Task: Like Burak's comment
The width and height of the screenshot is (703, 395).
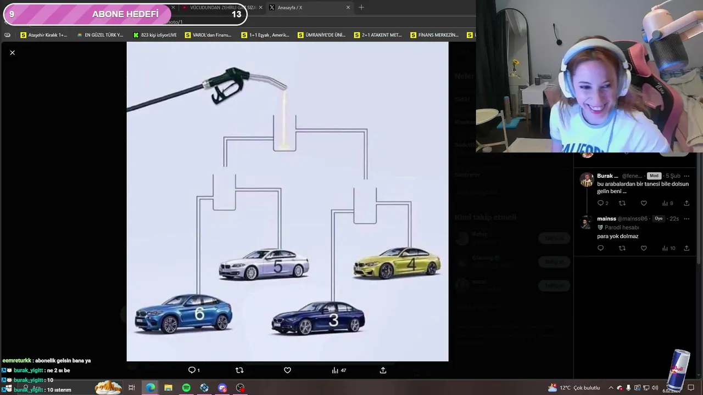Action: tap(644, 203)
